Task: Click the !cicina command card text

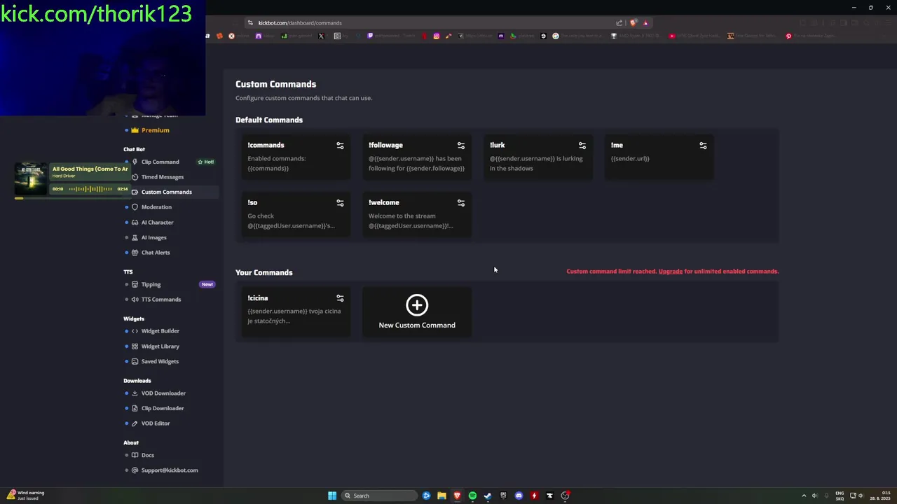Action: pos(294,316)
